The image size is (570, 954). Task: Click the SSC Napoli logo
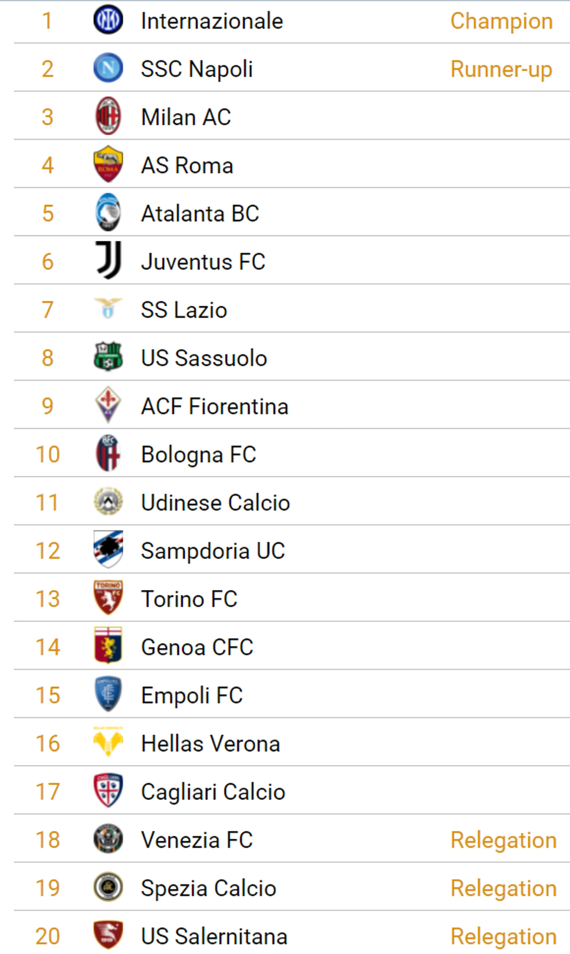108,68
